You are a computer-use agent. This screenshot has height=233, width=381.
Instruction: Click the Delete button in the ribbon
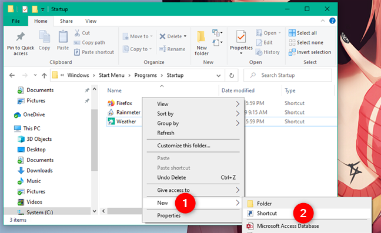[x=171, y=36]
